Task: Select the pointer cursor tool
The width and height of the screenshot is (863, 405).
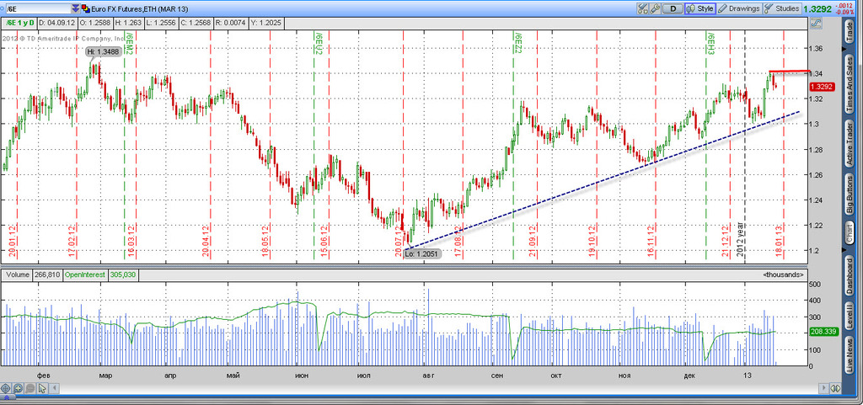Action: pos(42,388)
